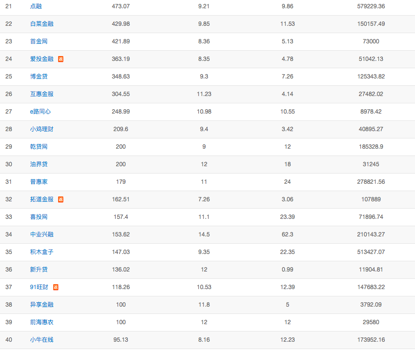Viewport: 415px width, 351px height.
Task: Select 95.13 in the 小牛在线 row
Action: click(x=121, y=340)
